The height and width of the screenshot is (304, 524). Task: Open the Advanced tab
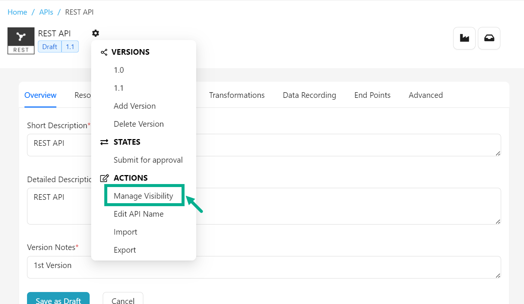(x=426, y=95)
